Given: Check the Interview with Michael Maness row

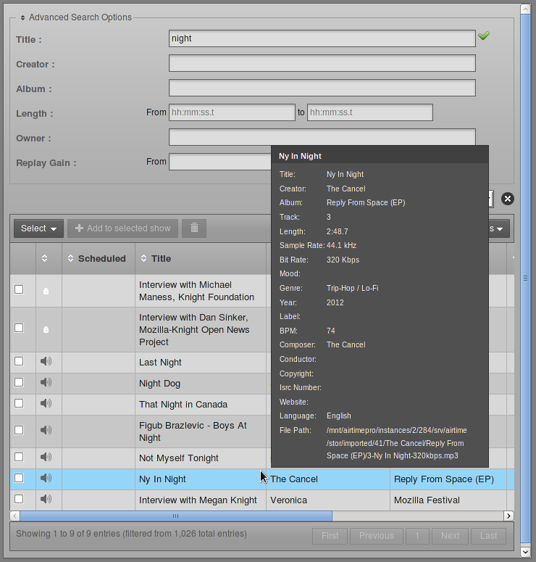Looking at the screenshot, I should tap(19, 289).
